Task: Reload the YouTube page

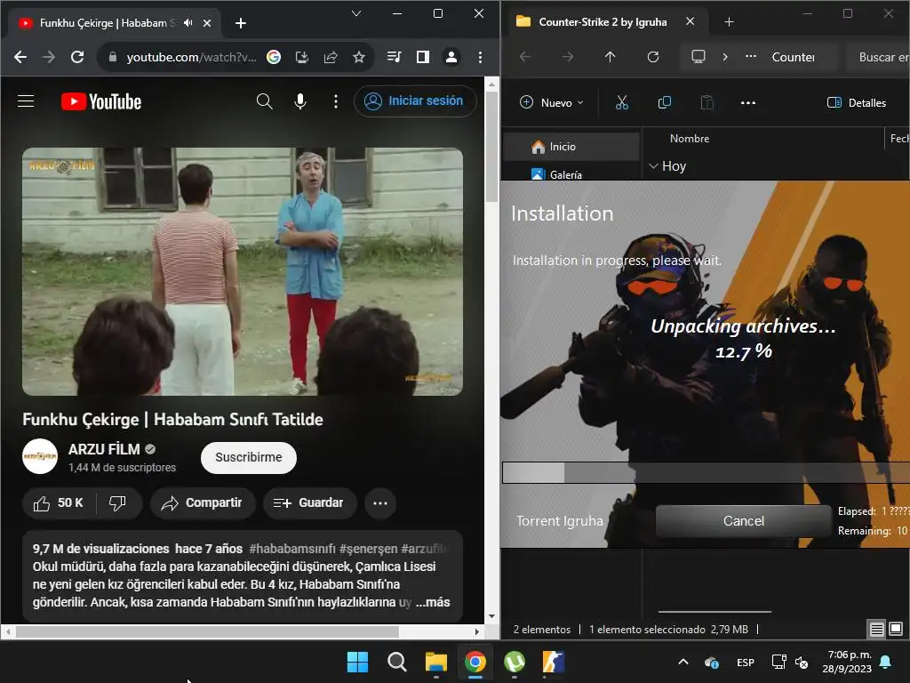Action: pos(77,57)
